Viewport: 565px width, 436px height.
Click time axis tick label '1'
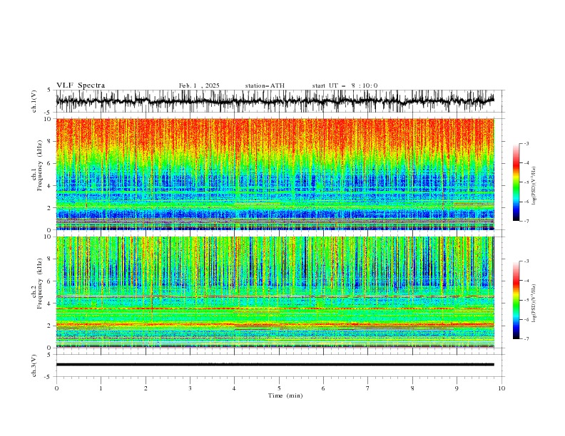pos(101,388)
